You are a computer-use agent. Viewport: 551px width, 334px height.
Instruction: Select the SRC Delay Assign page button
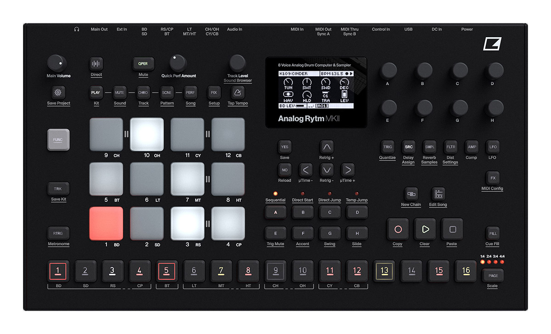pos(409,147)
